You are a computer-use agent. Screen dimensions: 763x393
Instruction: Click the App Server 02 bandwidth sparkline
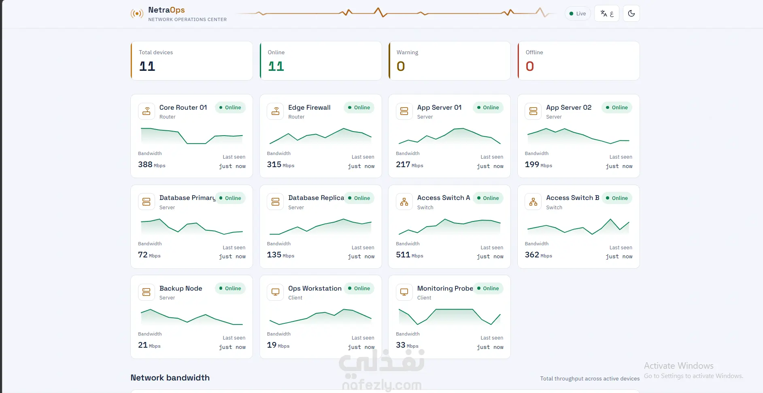coord(578,136)
